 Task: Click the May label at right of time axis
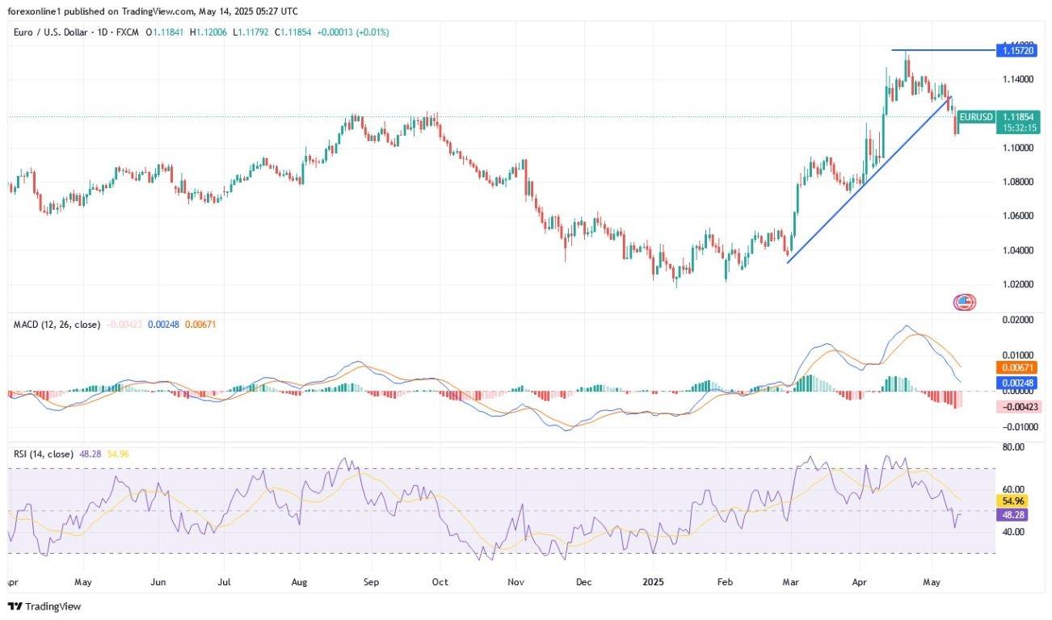932,582
